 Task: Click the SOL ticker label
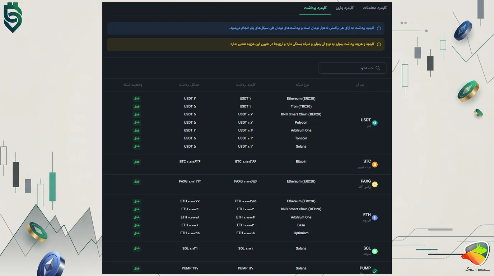(x=367, y=248)
